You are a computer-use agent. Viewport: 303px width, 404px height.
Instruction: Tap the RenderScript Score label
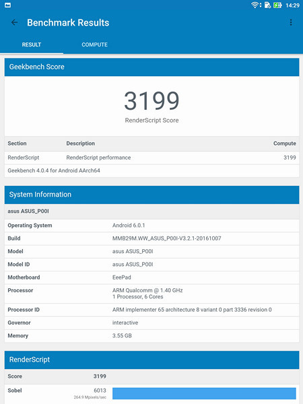coord(151,121)
